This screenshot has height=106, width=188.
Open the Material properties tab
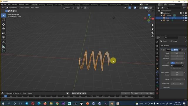(157, 89)
